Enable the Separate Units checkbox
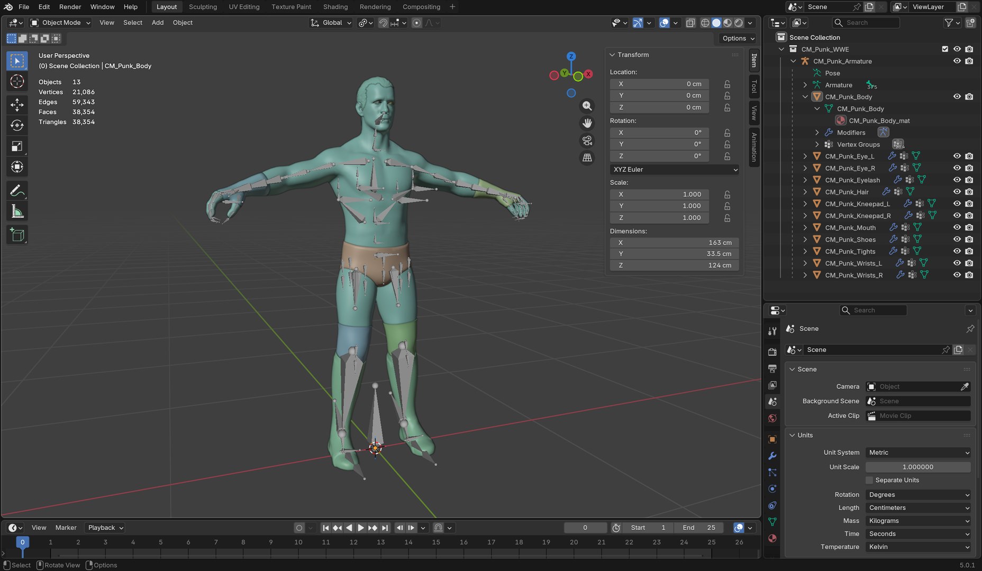This screenshot has width=982, height=571. pyautogui.click(x=869, y=480)
